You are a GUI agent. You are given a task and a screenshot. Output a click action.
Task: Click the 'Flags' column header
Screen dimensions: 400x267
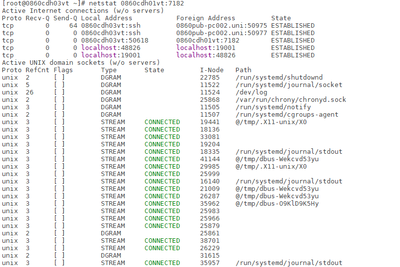pos(63,70)
